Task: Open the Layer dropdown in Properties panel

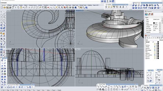Action: pos(160,23)
